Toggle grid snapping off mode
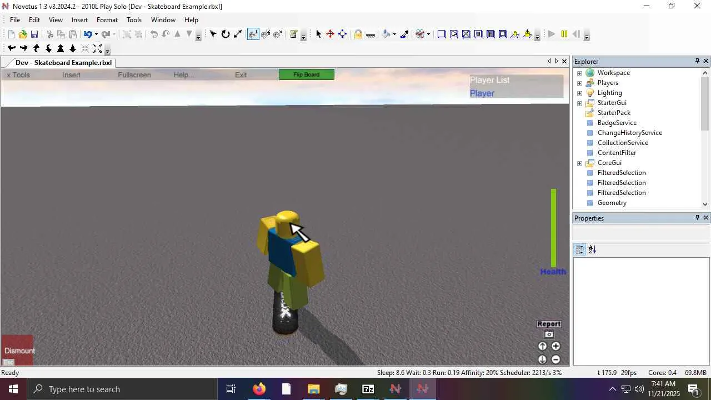Screen dimensions: 711x400 [278, 34]
